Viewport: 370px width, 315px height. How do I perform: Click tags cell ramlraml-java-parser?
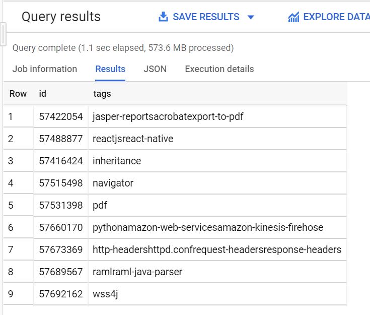coord(217,272)
